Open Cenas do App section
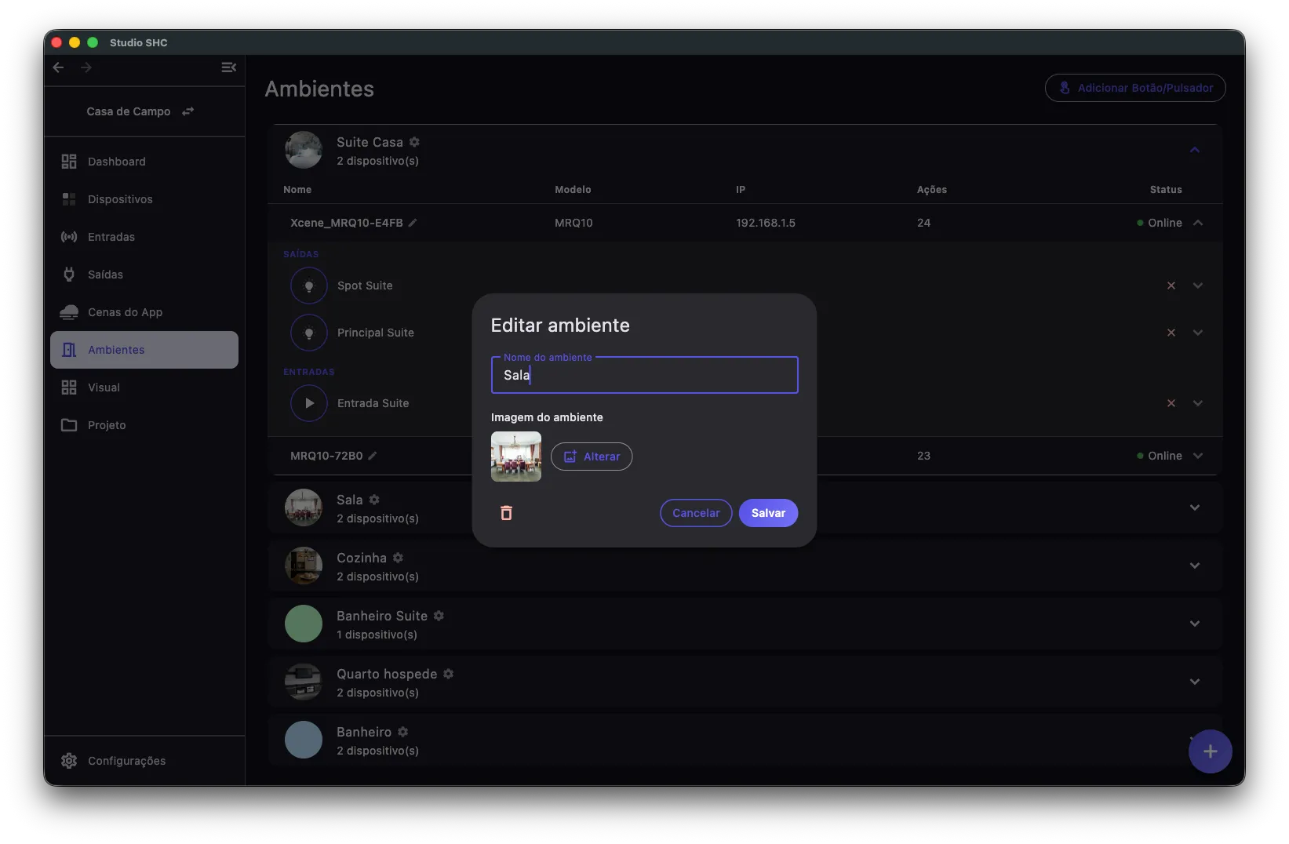This screenshot has width=1289, height=844. coord(144,312)
